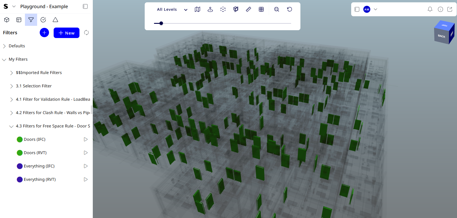
Task: Expand the Defaults filter group
Action: (4, 46)
